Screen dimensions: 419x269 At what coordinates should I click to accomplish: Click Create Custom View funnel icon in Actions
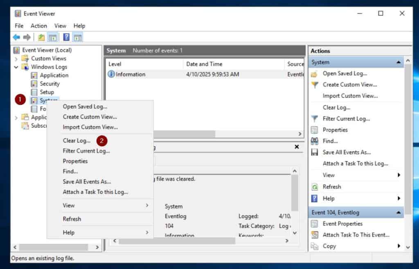click(315, 85)
